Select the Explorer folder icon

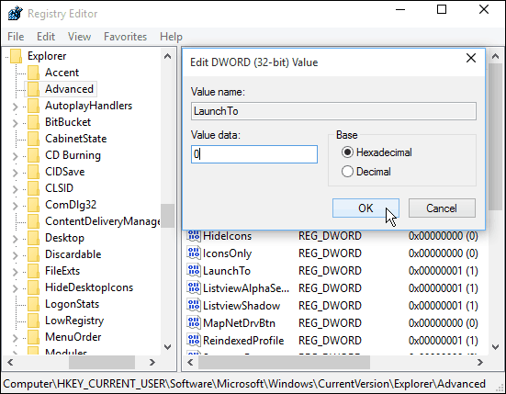click(x=16, y=56)
